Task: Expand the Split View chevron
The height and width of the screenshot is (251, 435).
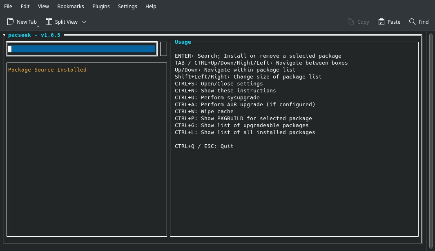Action: (84, 22)
